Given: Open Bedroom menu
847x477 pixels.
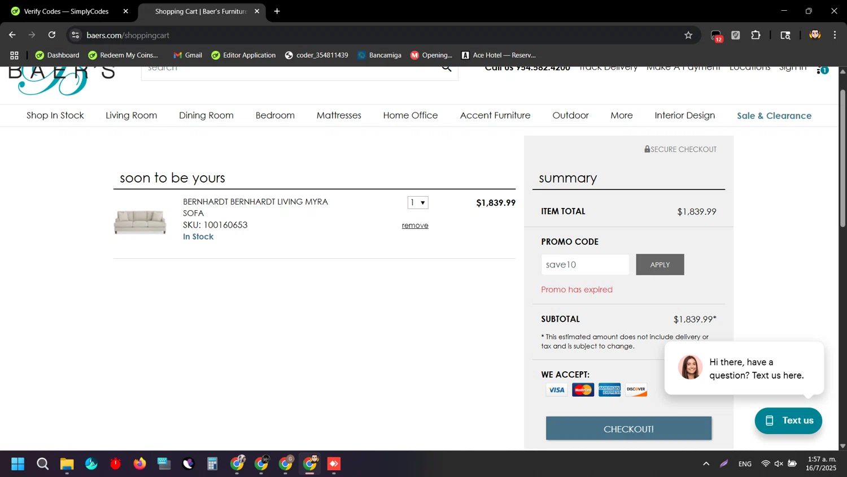Looking at the screenshot, I should click(x=275, y=115).
